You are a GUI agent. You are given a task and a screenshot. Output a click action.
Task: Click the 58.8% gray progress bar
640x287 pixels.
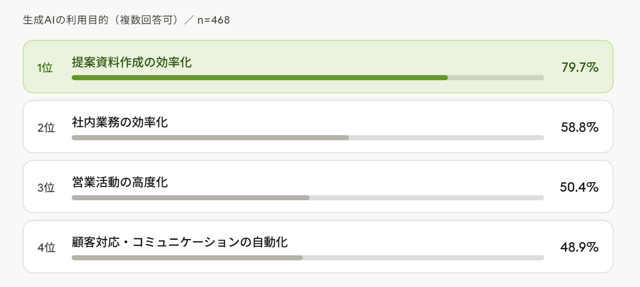coord(210,138)
